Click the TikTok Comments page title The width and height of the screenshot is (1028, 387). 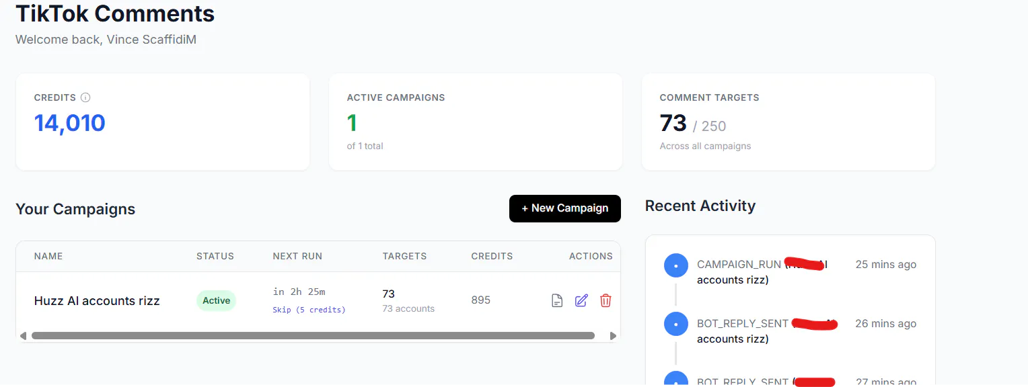point(115,13)
